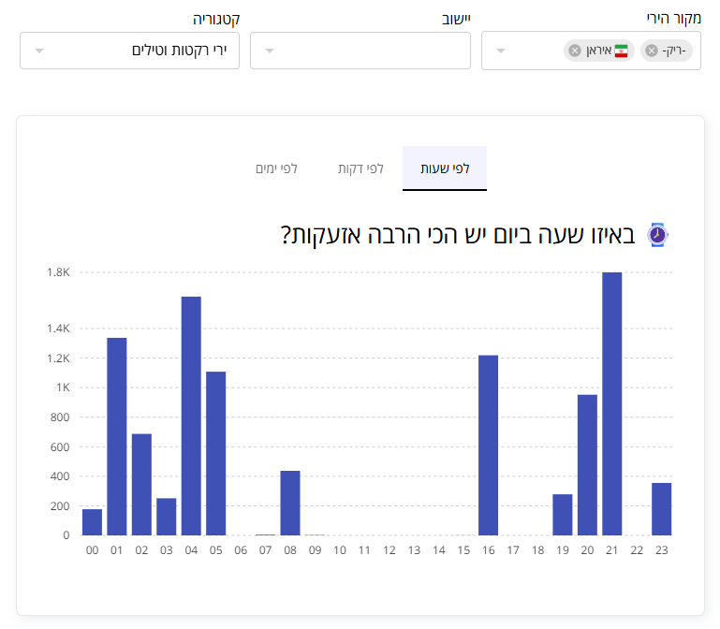Image resolution: width=720 pixels, height=629 pixels.
Task: Click the bar for hour 08
Action: (x=290, y=504)
